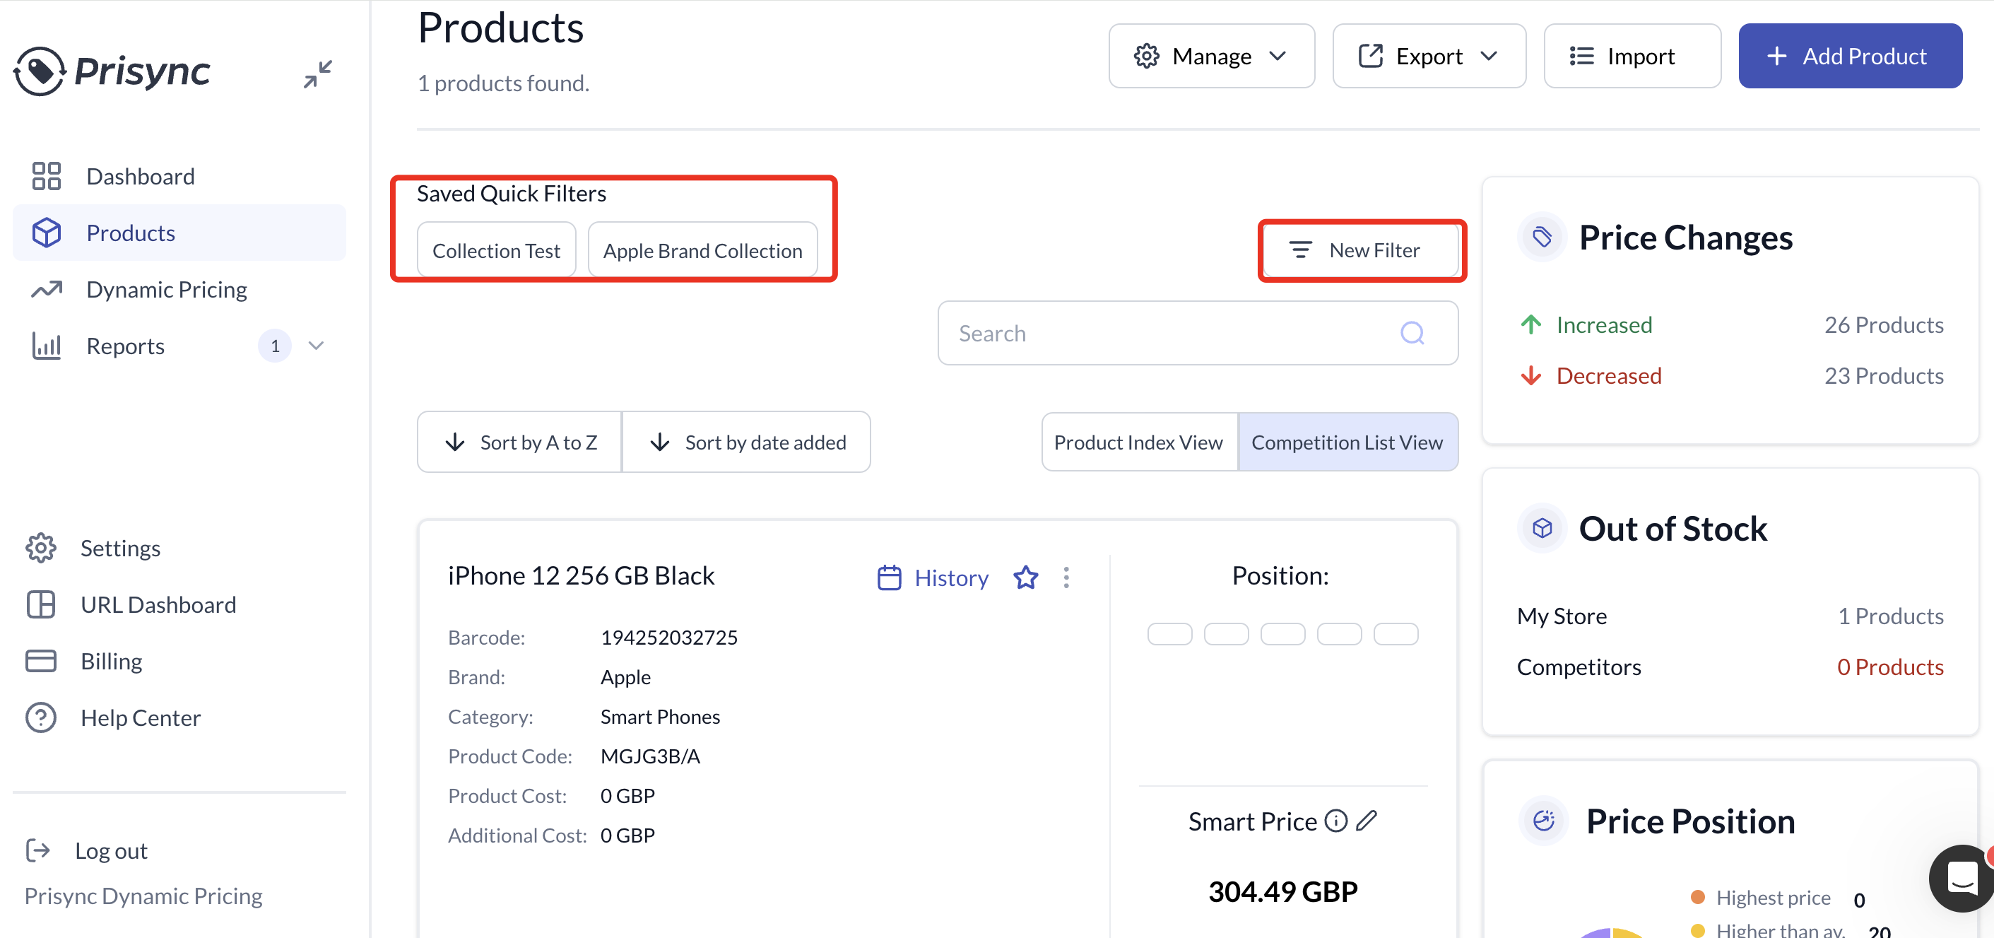The width and height of the screenshot is (1994, 938).
Task: Click the Smart Phones category value
Action: tap(659, 717)
